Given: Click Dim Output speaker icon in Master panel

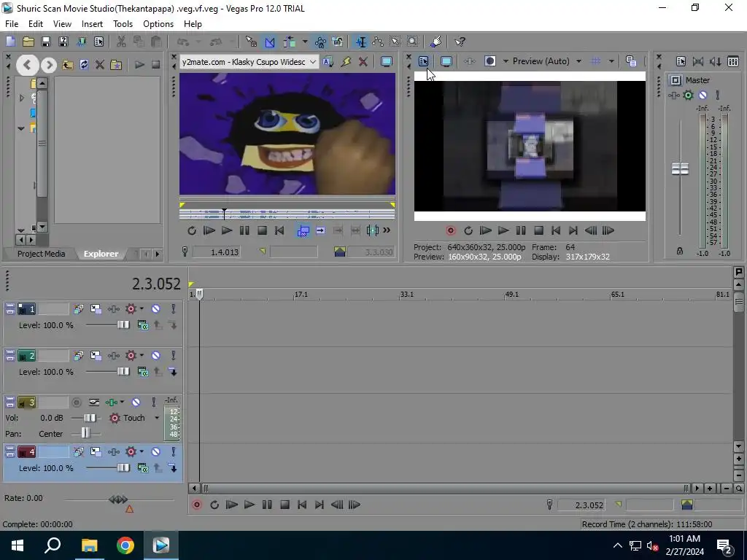Looking at the screenshot, I should point(715,61).
